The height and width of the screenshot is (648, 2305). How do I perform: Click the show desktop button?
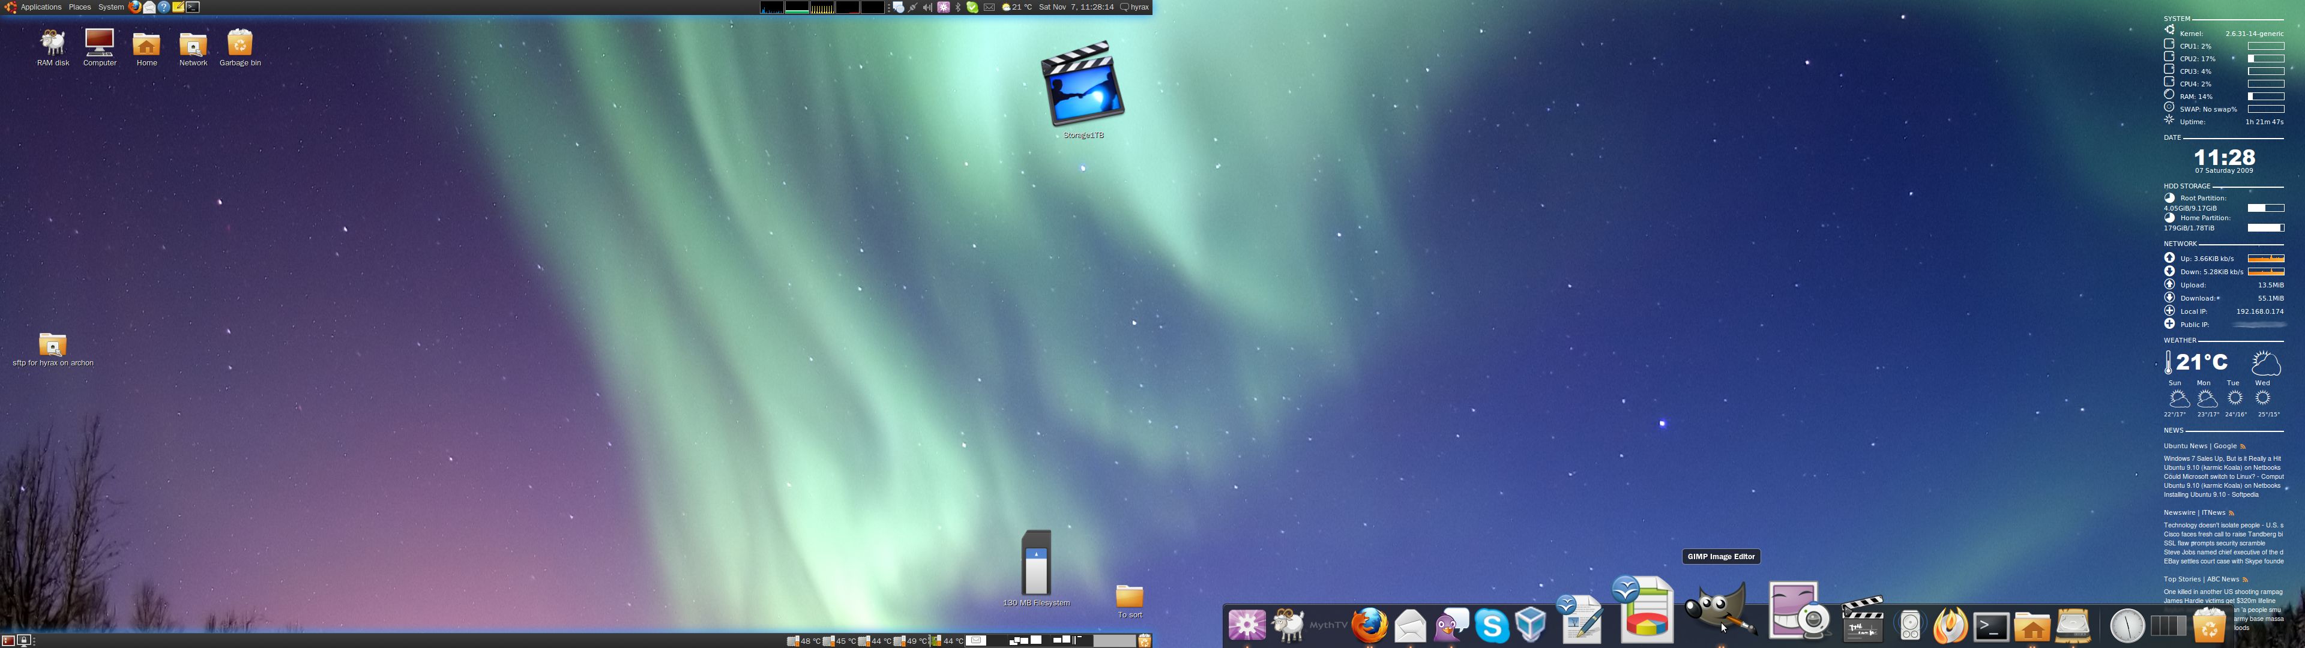tap(8, 641)
